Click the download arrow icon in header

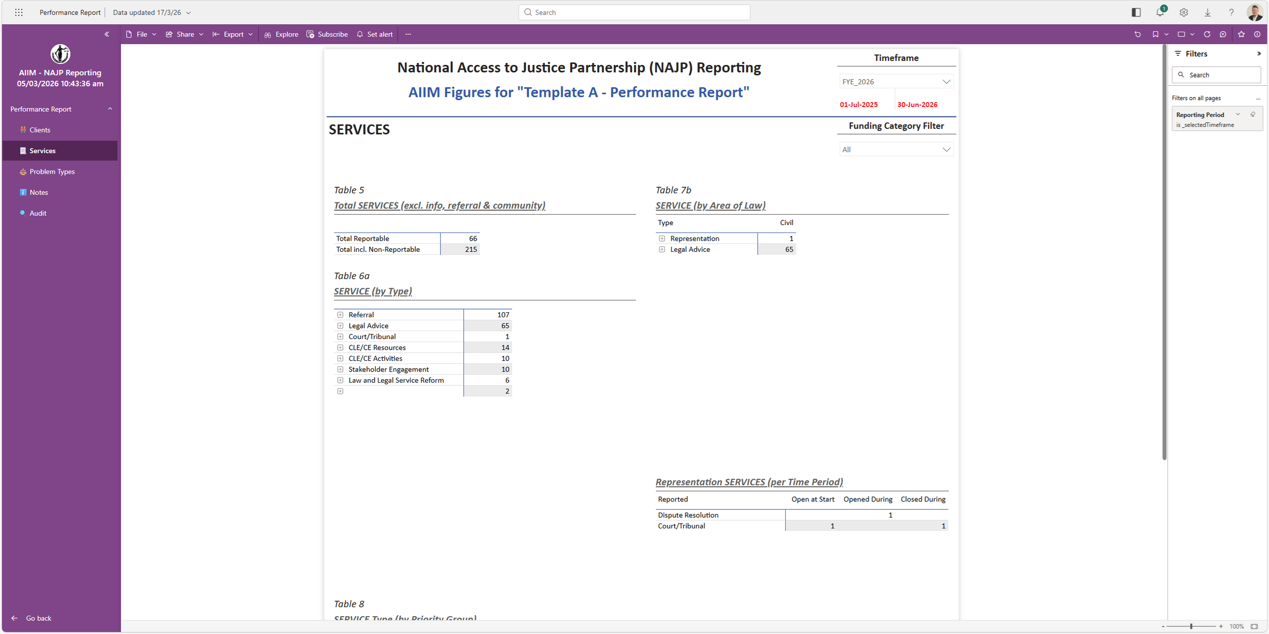1208,13
